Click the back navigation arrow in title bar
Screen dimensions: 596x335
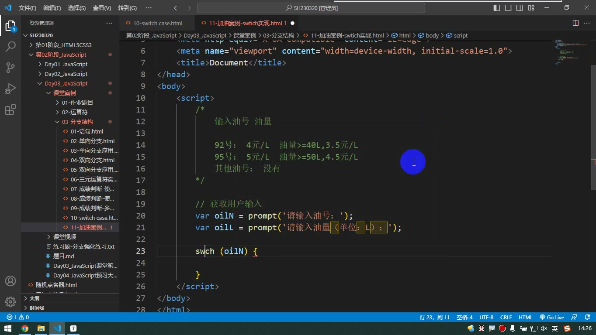point(177,8)
